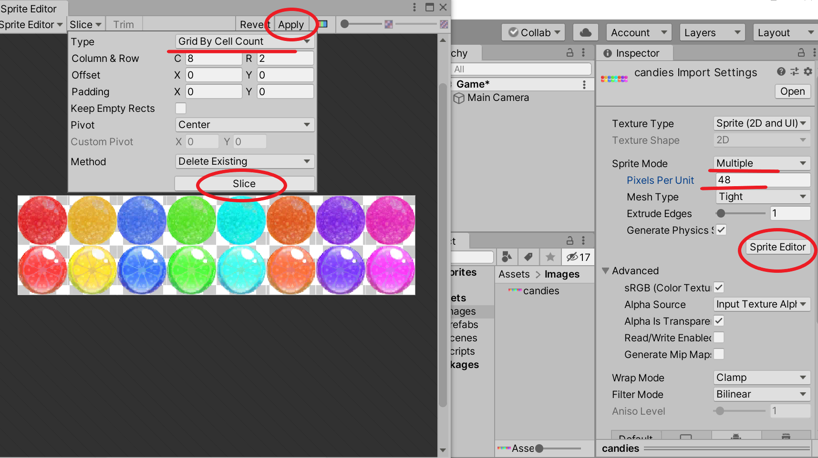Click the mip level icon at toolbar end

tap(444, 24)
